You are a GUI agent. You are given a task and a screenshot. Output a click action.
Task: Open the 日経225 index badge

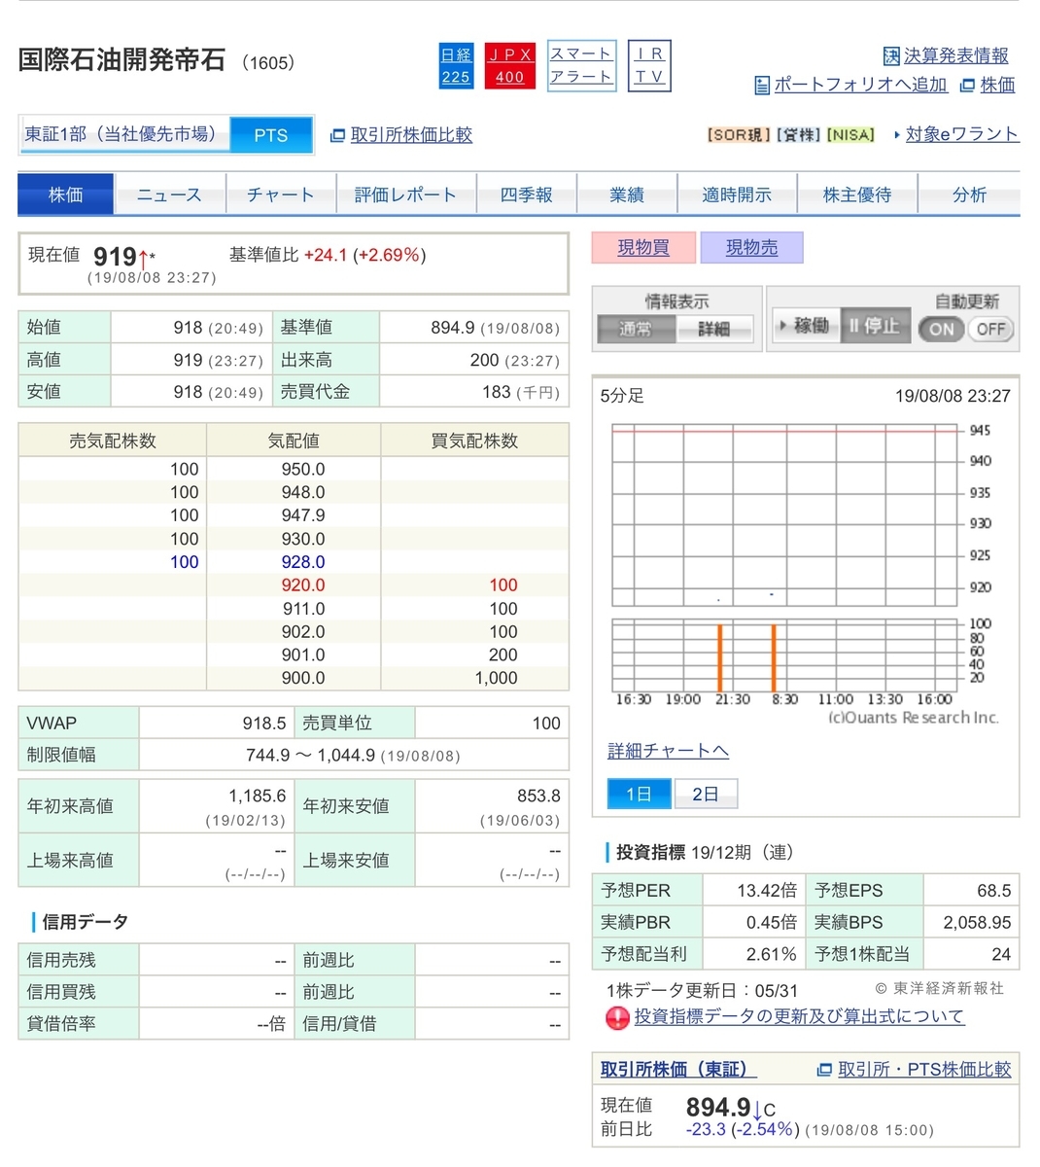point(456,66)
